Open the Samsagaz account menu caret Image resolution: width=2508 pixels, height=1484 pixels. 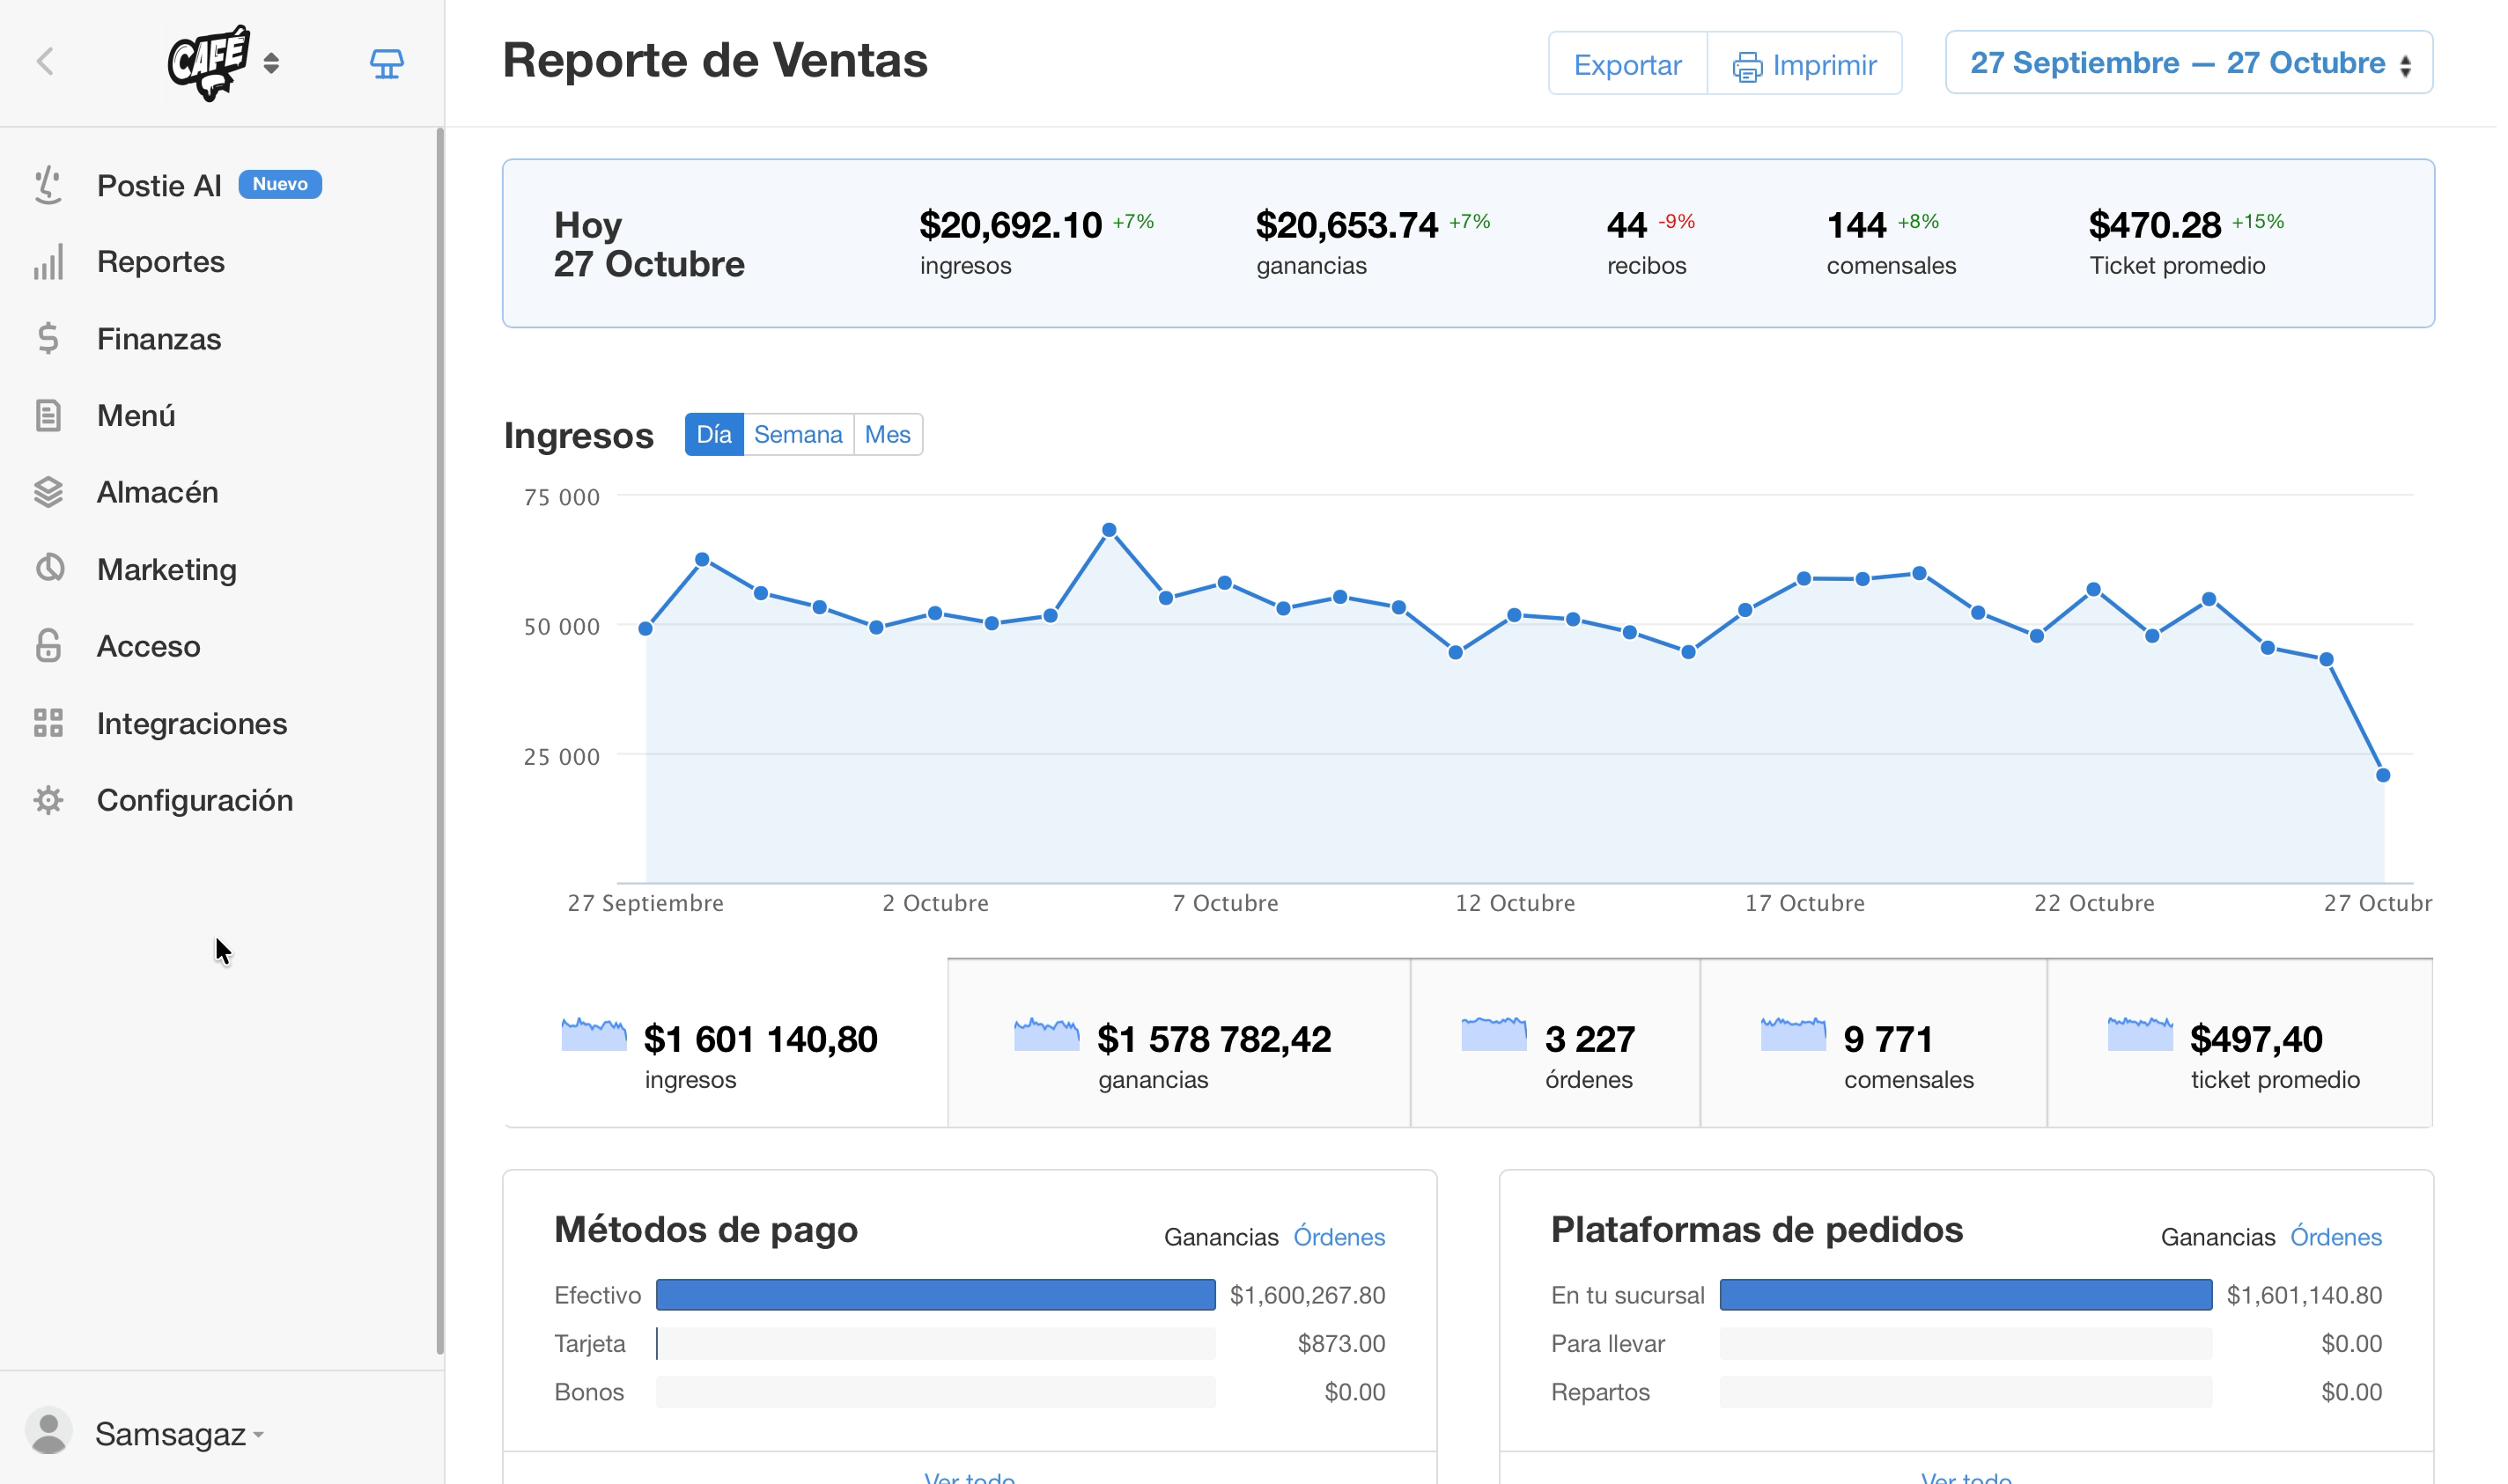pos(259,1434)
